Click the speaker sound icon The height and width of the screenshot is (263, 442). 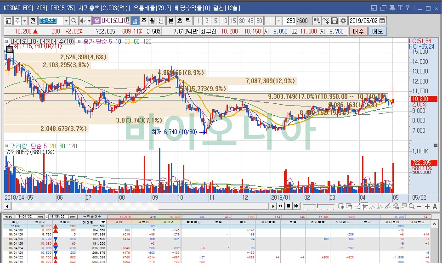pyautogui.click(x=83, y=21)
